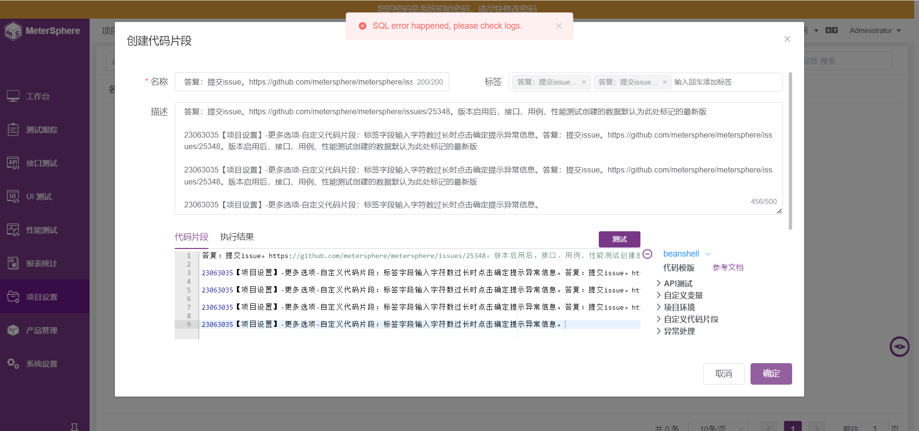
Task: Open the 工作台 workbench icon in sidebar
Action: click(x=13, y=96)
